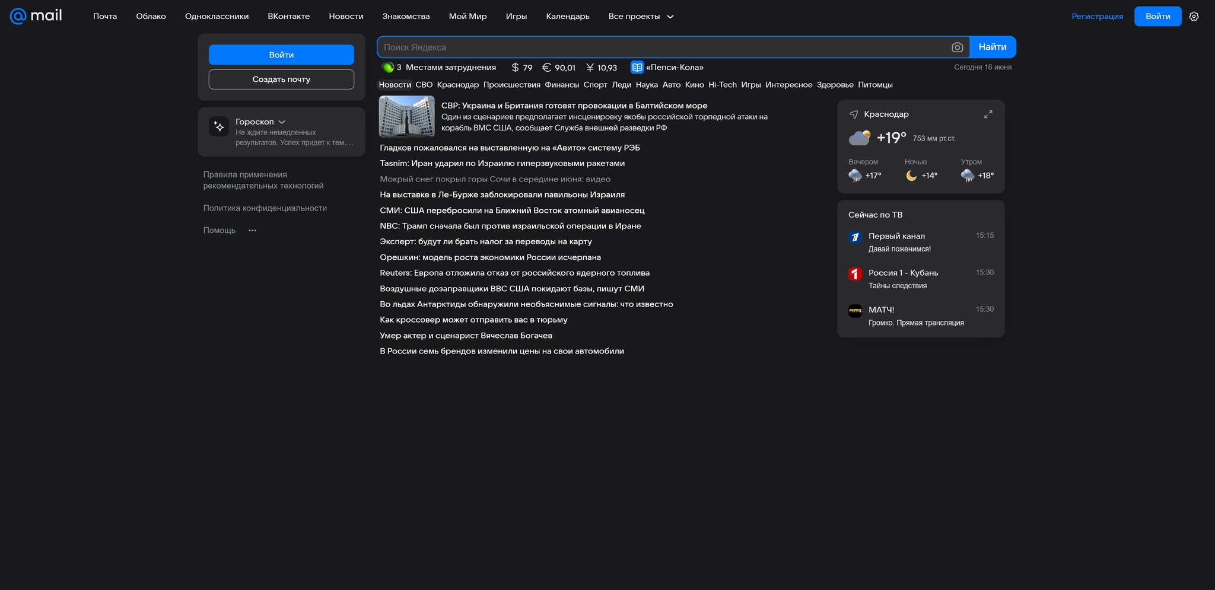This screenshot has width=1215, height=590.
Task: Select the Здоровье news tab
Action: 835,85
